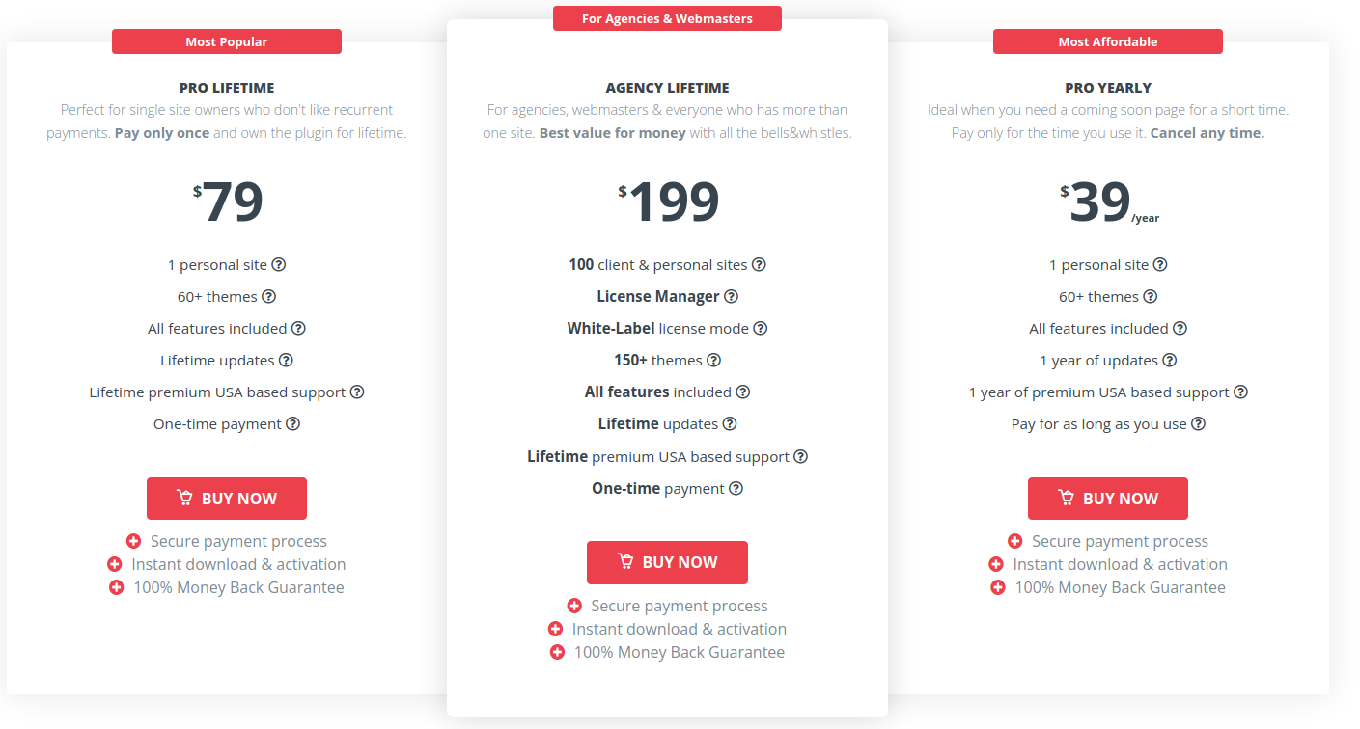Viewport: 1360px width, 729px height.
Task: Click help icon beside 'License Manager'
Action: tap(731, 296)
